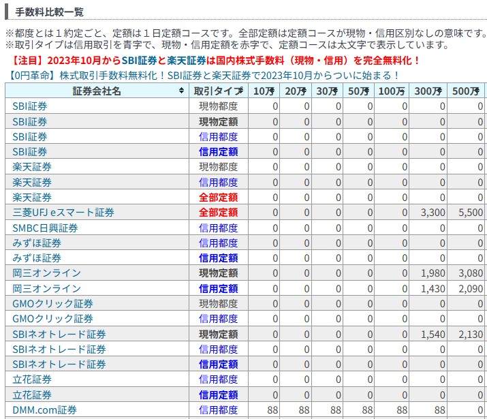Click 信用都度 in the DMM.com証券 row
Viewport: 487px width, 419px height.
pos(218,410)
